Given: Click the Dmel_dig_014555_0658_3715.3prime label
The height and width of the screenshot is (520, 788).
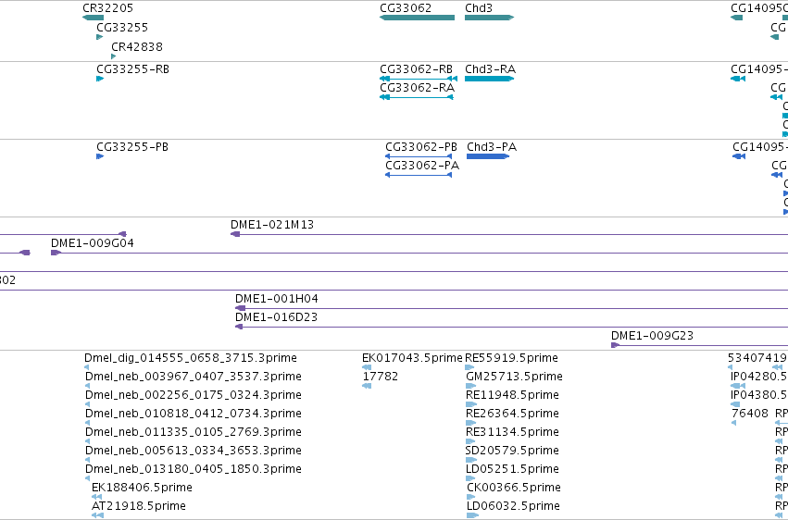Looking at the screenshot, I should (191, 358).
